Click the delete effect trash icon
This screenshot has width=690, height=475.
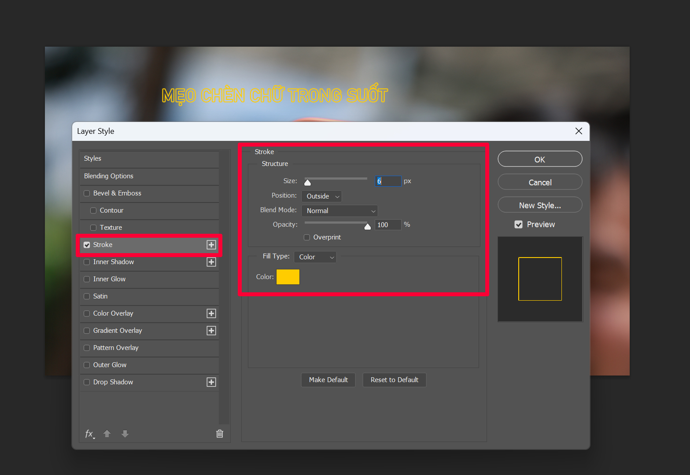219,434
